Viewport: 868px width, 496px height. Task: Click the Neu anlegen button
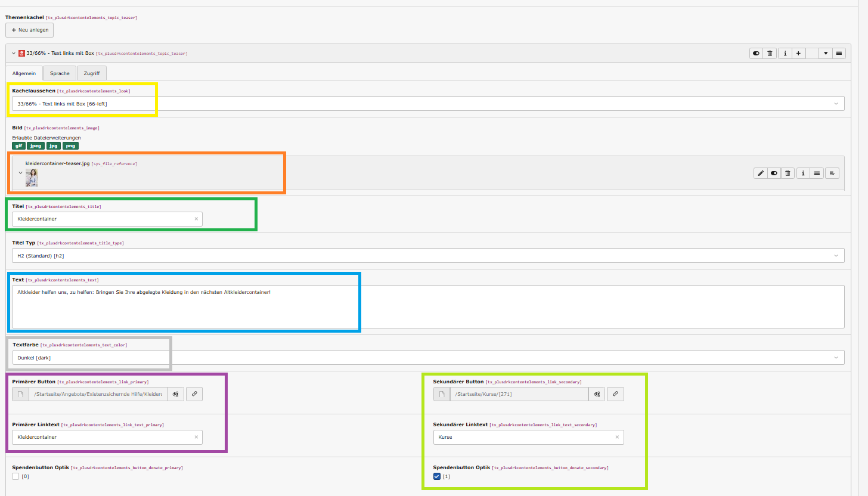tap(29, 30)
